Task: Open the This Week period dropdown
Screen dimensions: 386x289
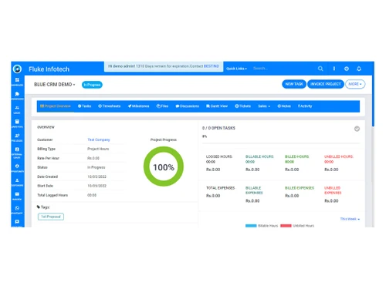Action: coord(350,219)
